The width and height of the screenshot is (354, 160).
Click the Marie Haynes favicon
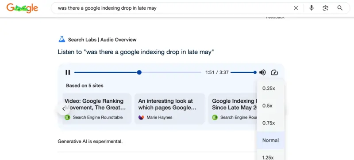tap(141, 117)
